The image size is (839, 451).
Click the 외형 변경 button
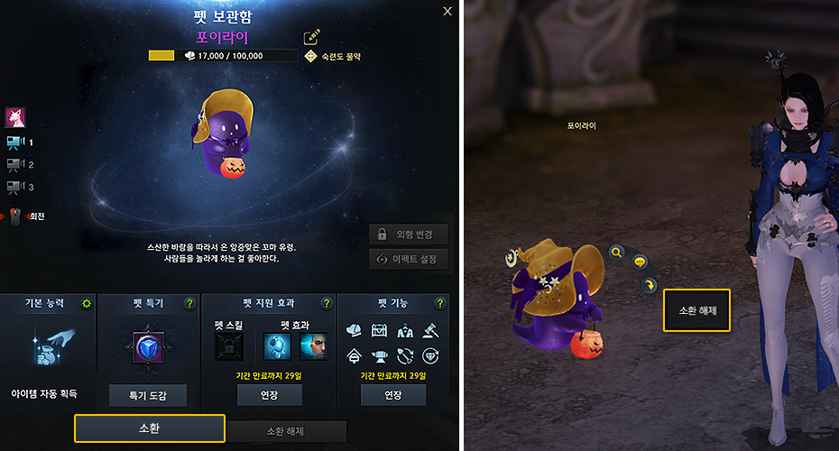[409, 235]
